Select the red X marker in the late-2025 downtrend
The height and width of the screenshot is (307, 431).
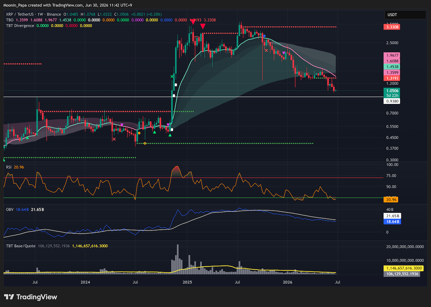tap(266, 50)
